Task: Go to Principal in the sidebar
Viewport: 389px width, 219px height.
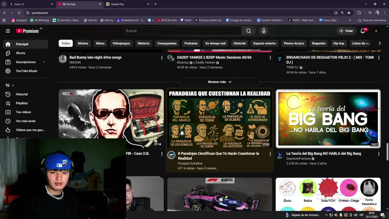Action: pyautogui.click(x=26, y=44)
